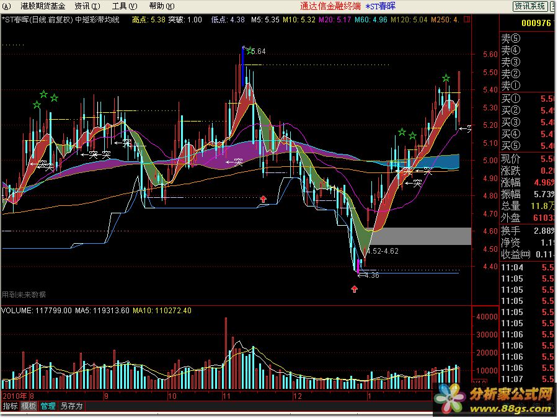The height and width of the screenshot is (418, 558).
Task: Click the 突破: 1.00 label
Action: (185, 20)
